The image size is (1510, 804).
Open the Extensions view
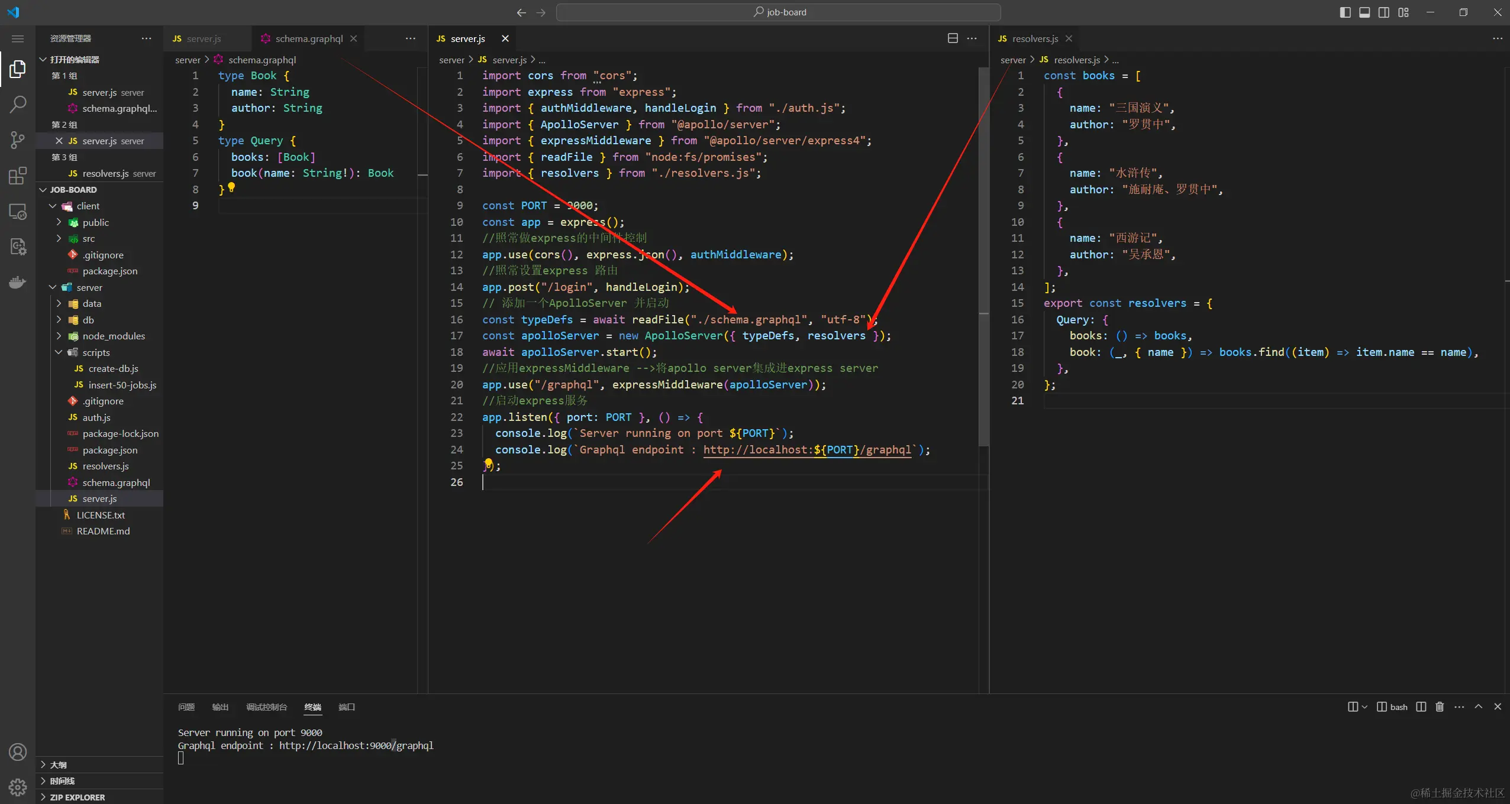(x=18, y=176)
